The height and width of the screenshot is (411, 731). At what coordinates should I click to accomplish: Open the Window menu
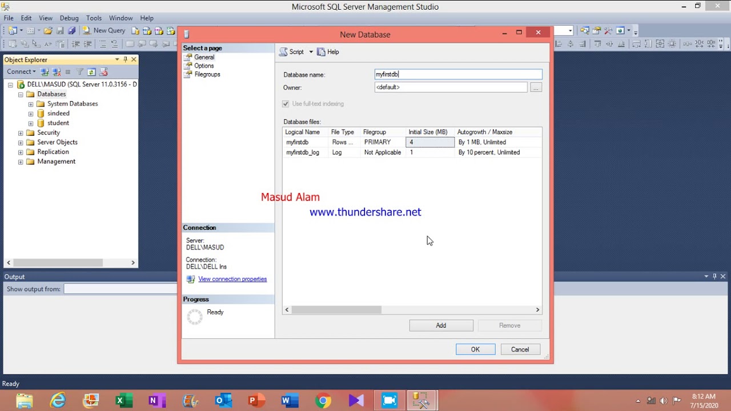tap(121, 18)
